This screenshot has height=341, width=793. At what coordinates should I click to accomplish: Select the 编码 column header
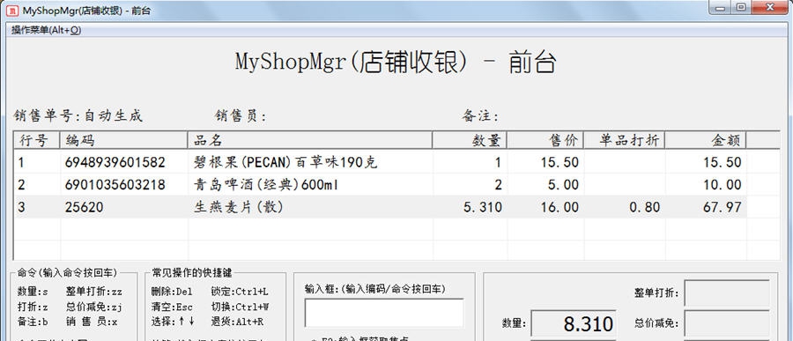[x=124, y=140]
